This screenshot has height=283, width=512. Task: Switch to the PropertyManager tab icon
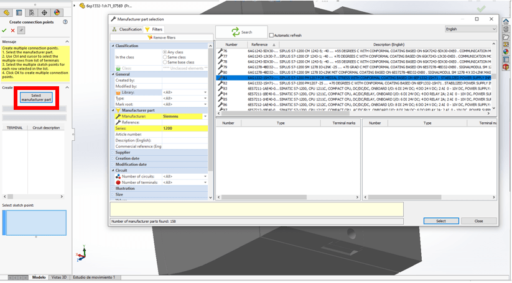19,12
